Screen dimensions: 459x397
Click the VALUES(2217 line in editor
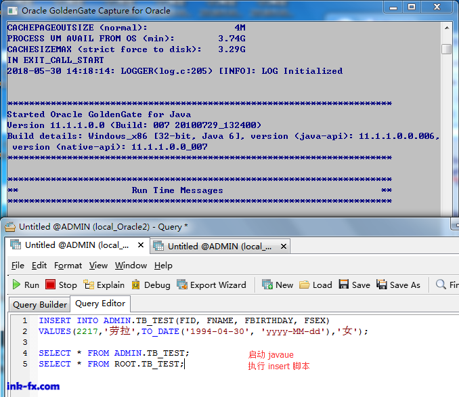coord(203,331)
